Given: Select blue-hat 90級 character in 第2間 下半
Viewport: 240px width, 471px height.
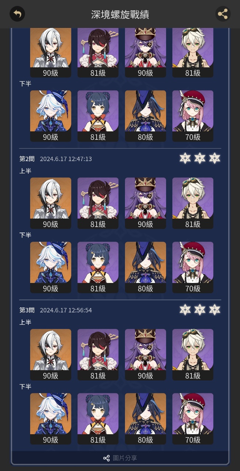Looking at the screenshot, I should (x=51, y=267).
